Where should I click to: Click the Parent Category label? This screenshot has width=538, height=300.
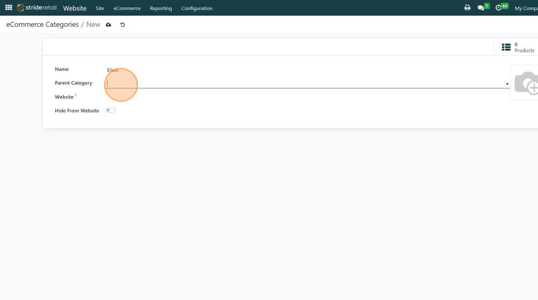[x=73, y=83]
